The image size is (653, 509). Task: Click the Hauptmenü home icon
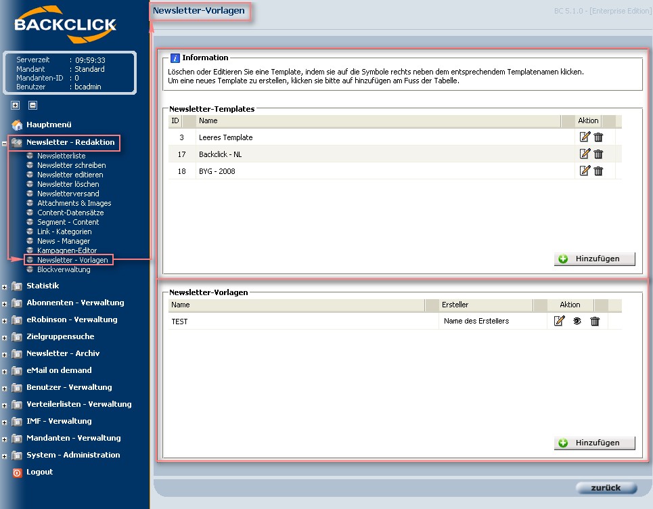pyautogui.click(x=17, y=125)
